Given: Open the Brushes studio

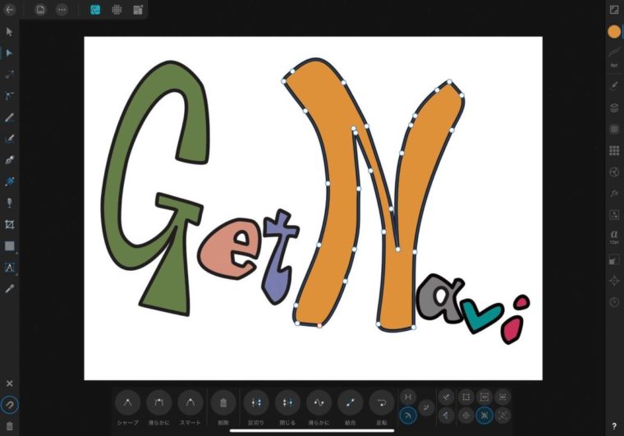Looking at the screenshot, I should pos(614,85).
